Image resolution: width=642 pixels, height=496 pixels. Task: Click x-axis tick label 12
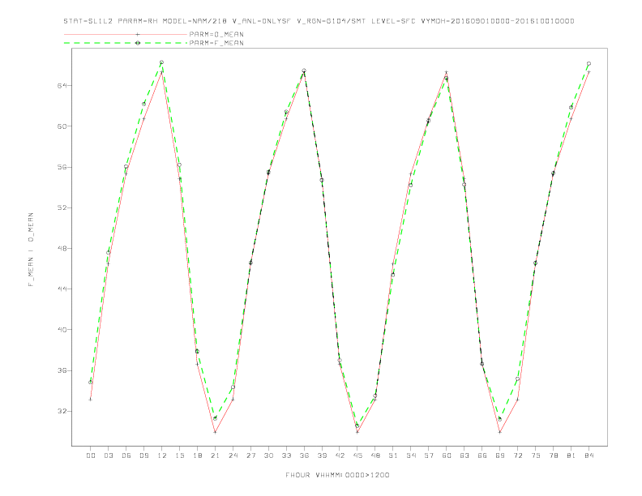tap(162, 455)
